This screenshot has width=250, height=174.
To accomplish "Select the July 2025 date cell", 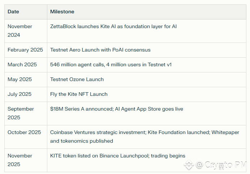I will [20, 94].
